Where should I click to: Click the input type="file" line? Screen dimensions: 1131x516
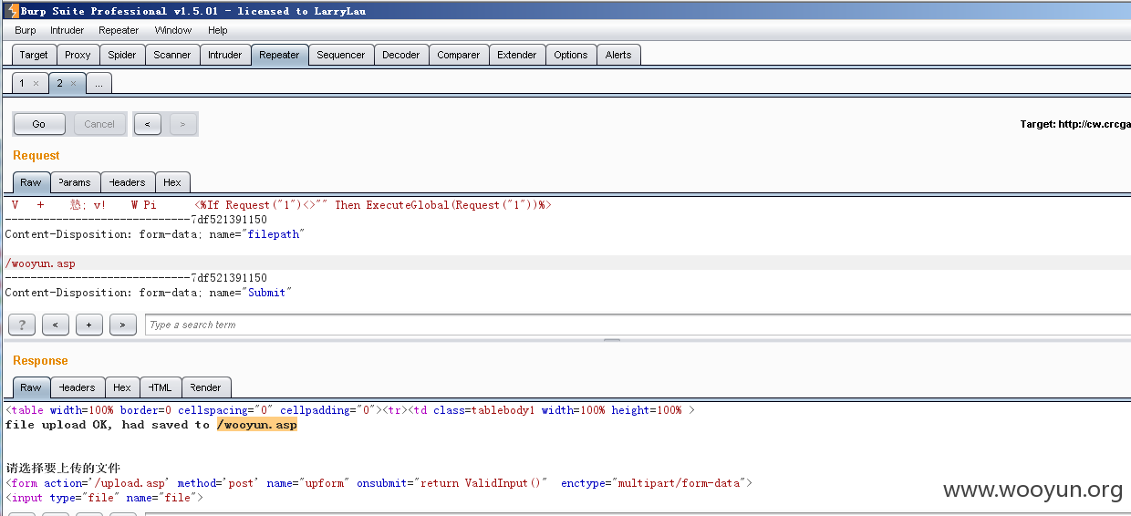(104, 498)
